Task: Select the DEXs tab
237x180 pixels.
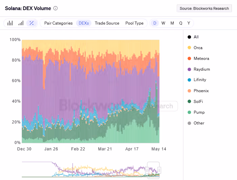Action: point(84,23)
